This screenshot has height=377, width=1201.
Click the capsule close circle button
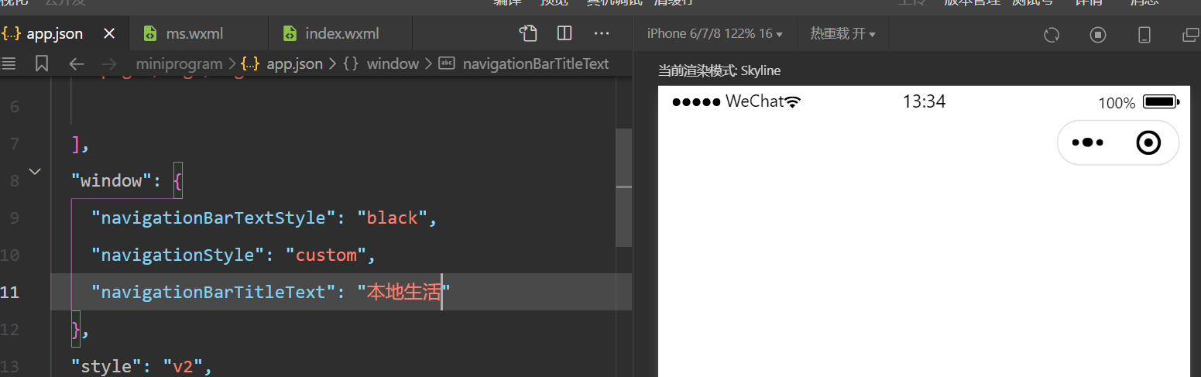[1148, 142]
